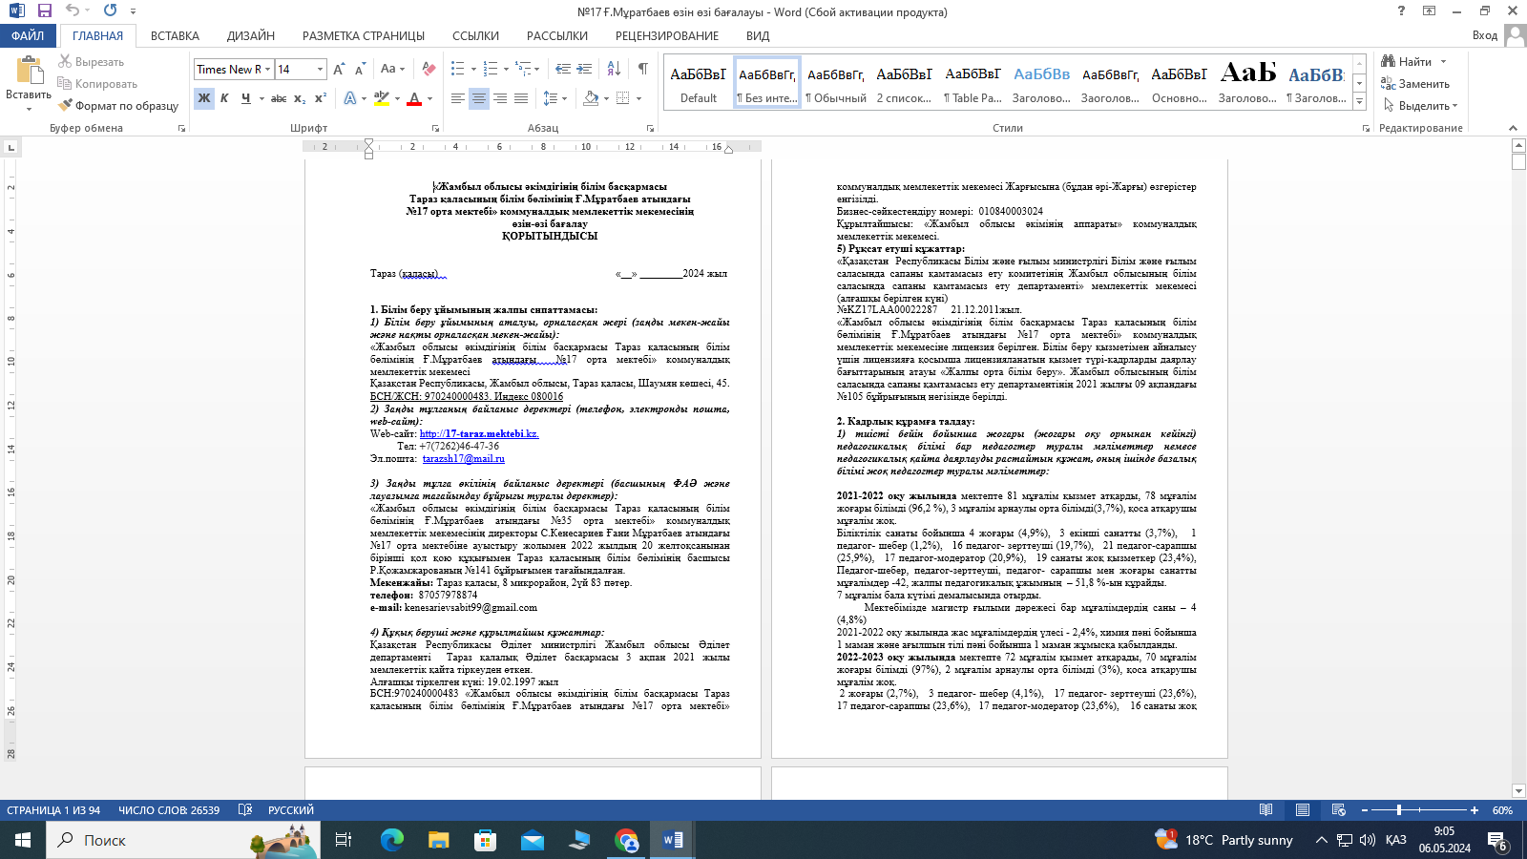Image resolution: width=1527 pixels, height=859 pixels.
Task: Toggle Italic (К) formatting
Action: pyautogui.click(x=224, y=98)
